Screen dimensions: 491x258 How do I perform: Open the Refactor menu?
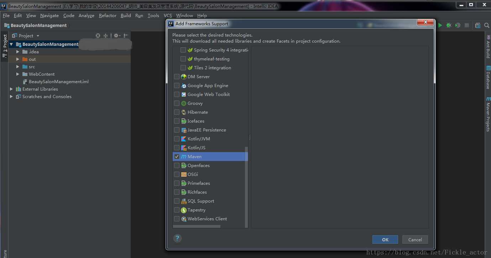pos(108,15)
